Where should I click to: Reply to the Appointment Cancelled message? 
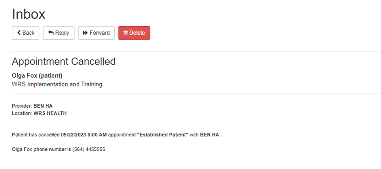pos(58,33)
